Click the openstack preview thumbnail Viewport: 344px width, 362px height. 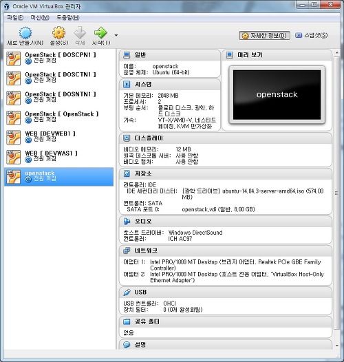pos(277,95)
